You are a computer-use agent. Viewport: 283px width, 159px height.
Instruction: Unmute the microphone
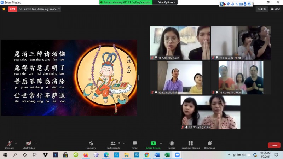pos(10,143)
